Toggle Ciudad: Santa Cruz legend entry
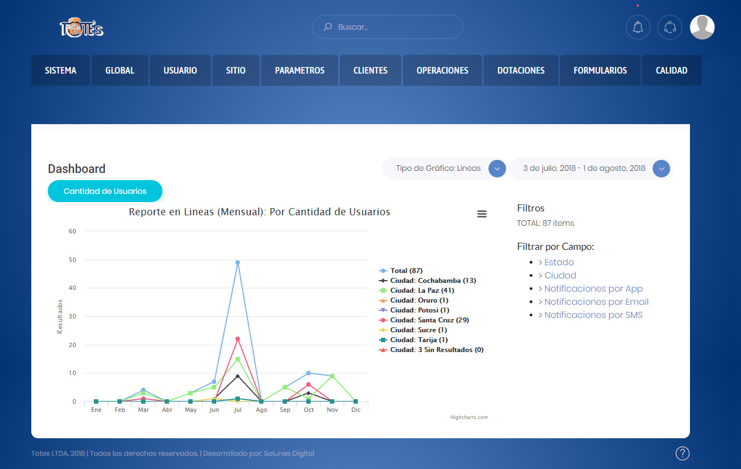This screenshot has width=741, height=469. [x=429, y=320]
